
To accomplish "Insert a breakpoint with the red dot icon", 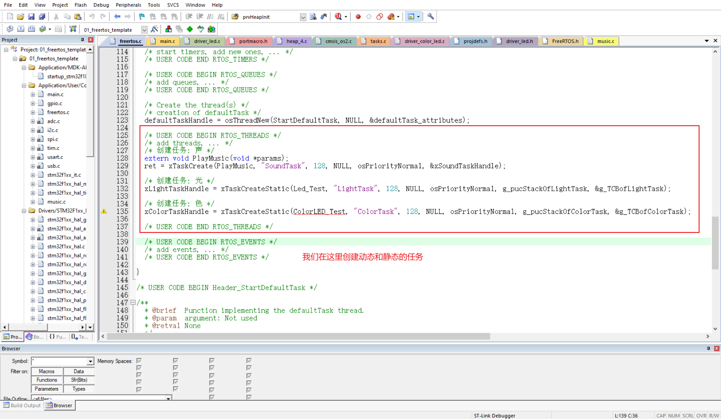I will 358,17.
